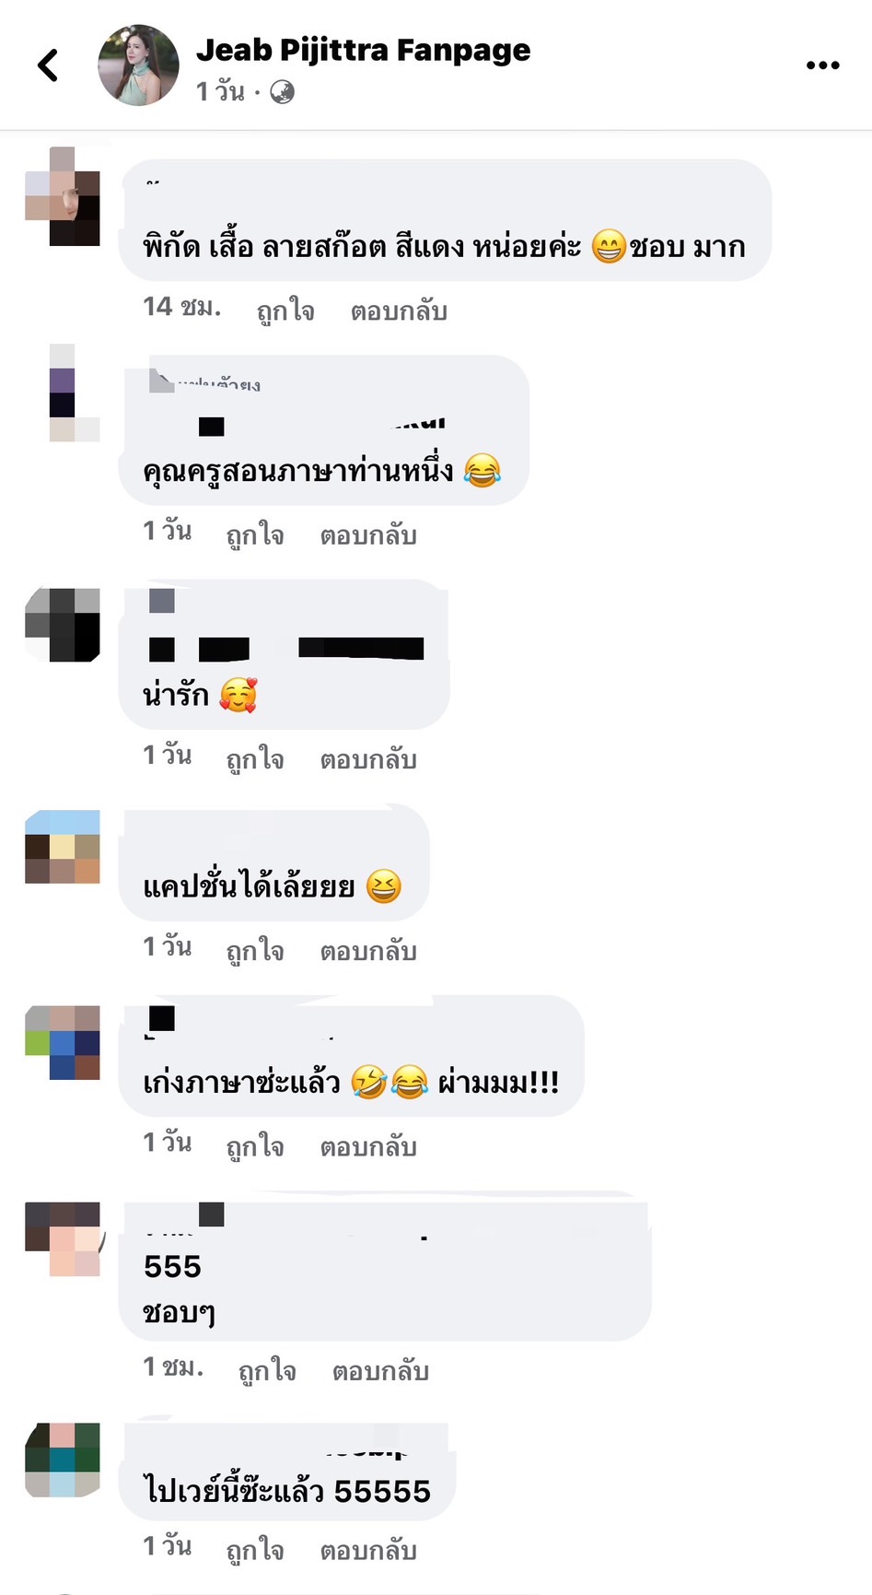The image size is (872, 1595).
Task: Open the three-dot options menu
Action: pos(822,65)
